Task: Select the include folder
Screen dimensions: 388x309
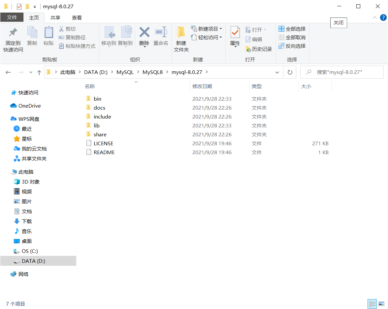Action: pos(102,117)
